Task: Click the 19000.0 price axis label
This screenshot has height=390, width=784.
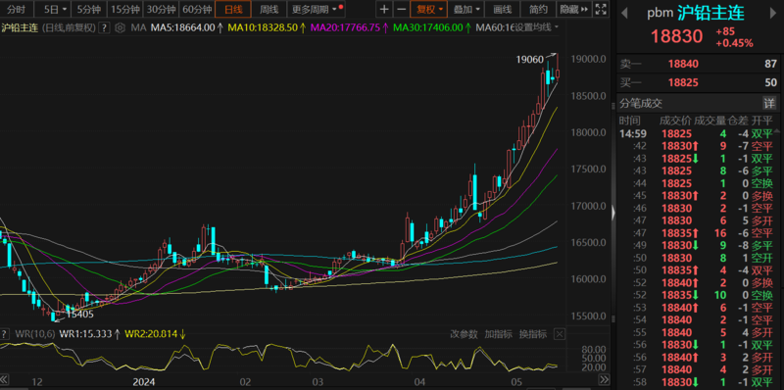Action: coord(589,59)
